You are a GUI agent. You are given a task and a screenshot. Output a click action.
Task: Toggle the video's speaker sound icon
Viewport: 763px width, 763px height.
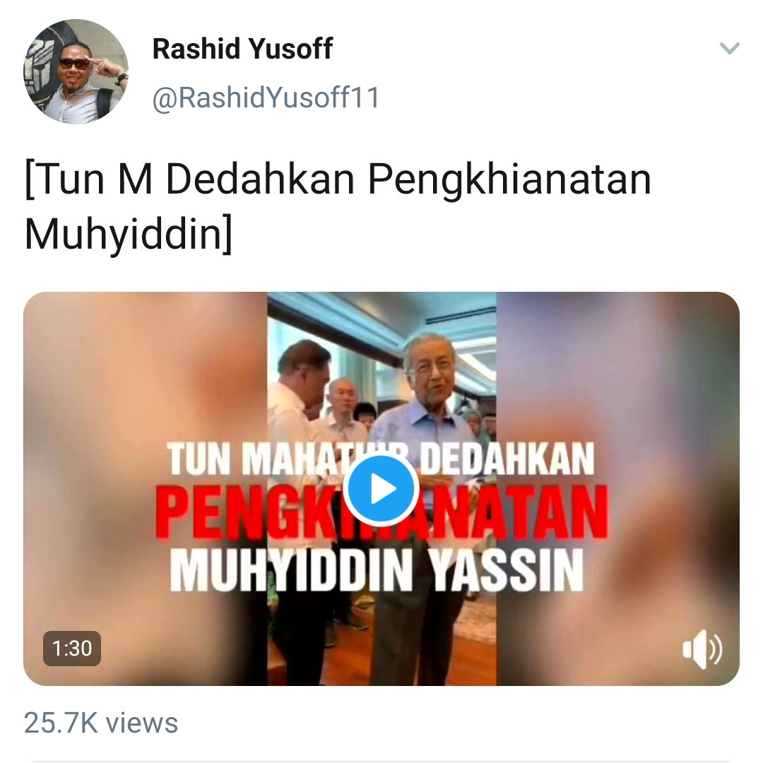[x=702, y=649]
